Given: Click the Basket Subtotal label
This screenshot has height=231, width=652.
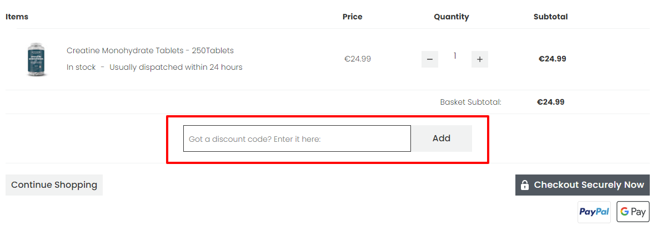Looking at the screenshot, I should coord(470,102).
